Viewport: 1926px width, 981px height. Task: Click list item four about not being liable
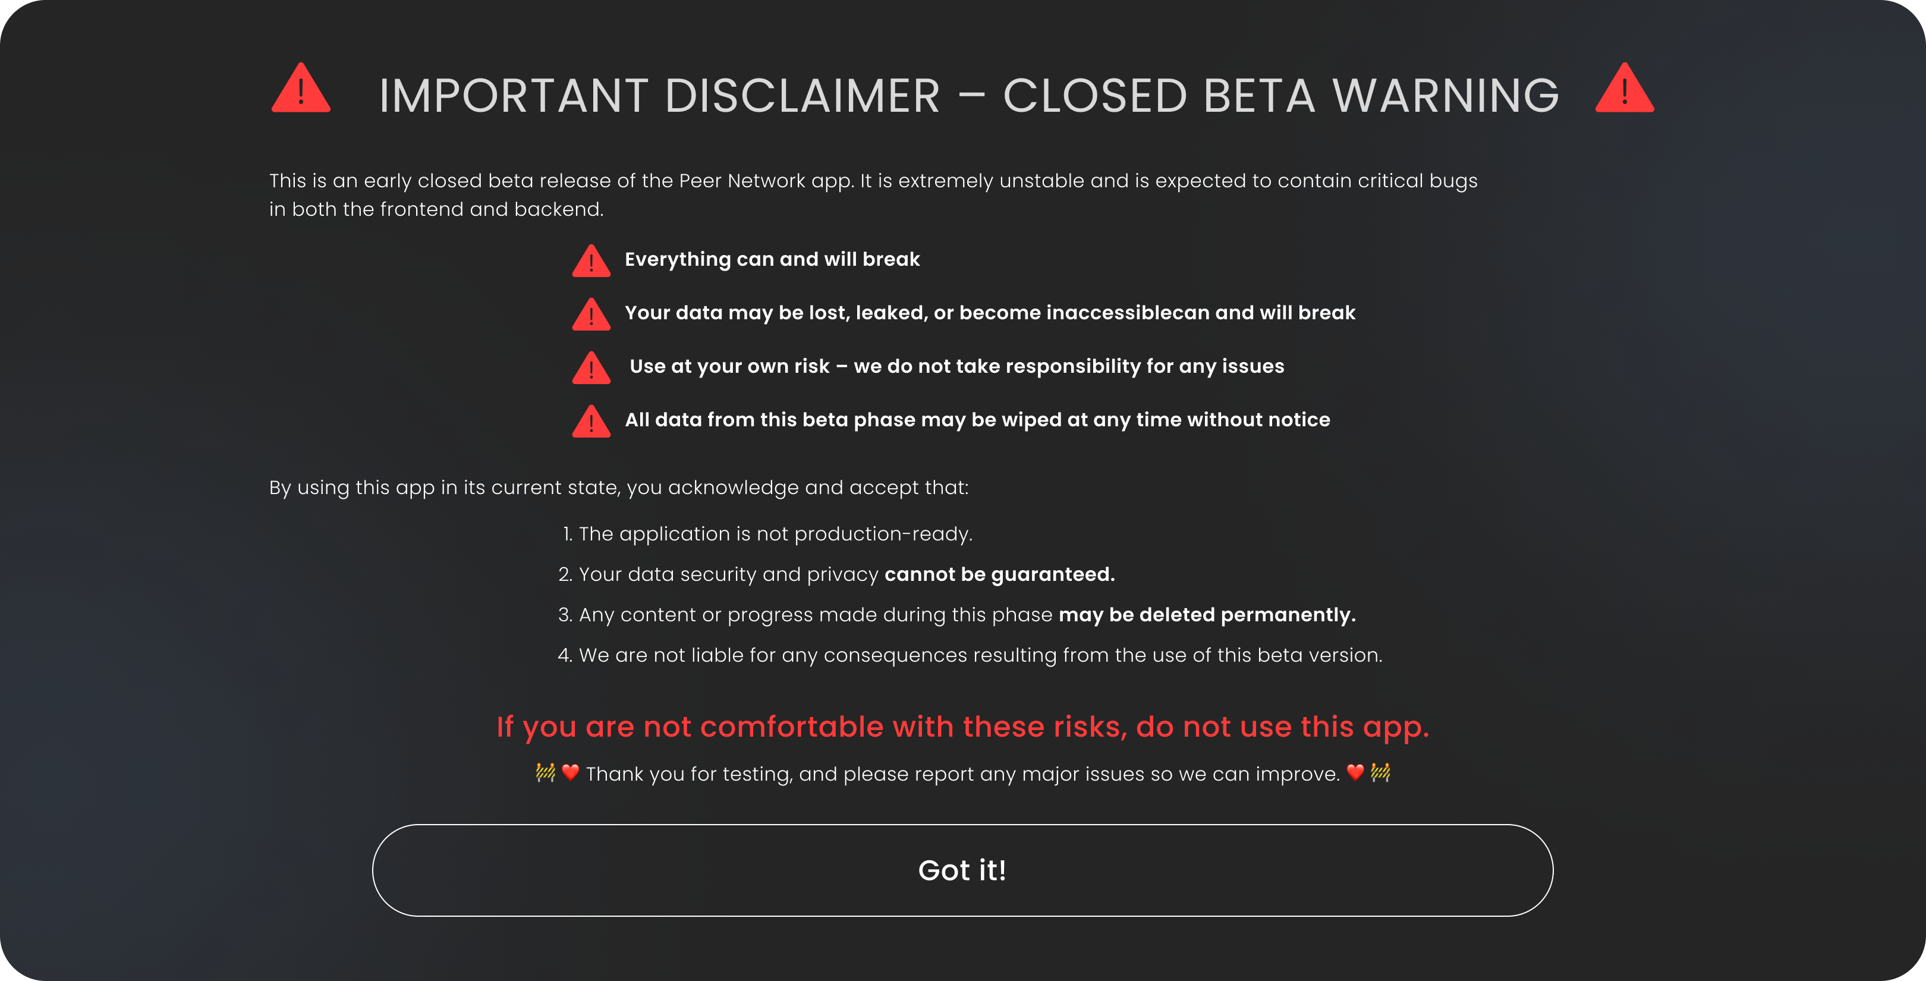pyautogui.click(x=971, y=655)
